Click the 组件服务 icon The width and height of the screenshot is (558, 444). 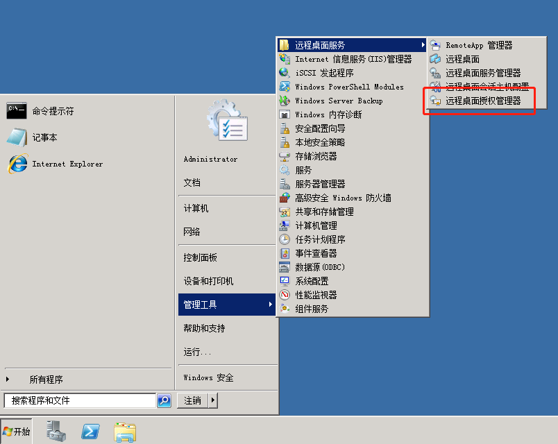[x=284, y=309]
